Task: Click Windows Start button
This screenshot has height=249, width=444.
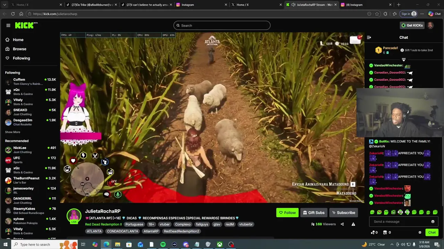Action: coord(5,245)
